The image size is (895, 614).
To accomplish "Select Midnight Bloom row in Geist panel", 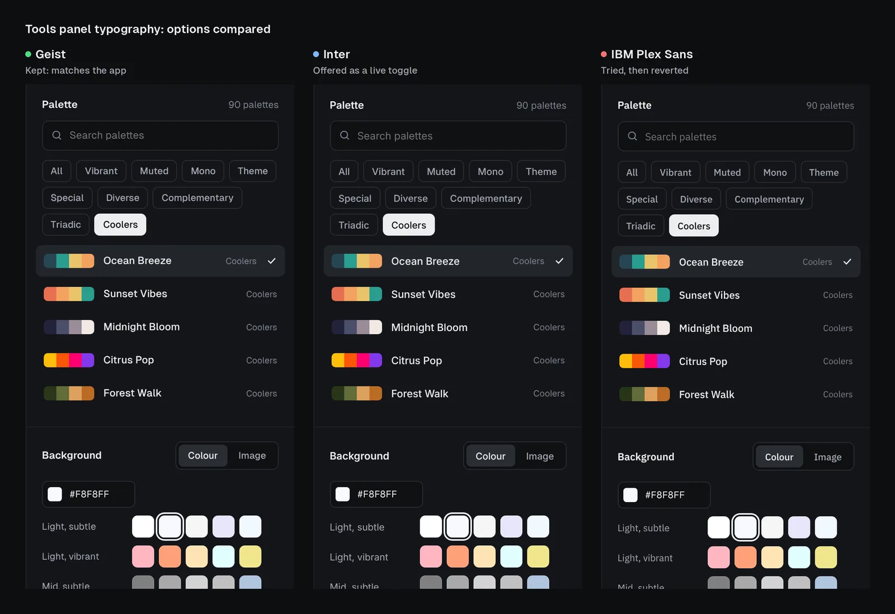I will [x=161, y=327].
